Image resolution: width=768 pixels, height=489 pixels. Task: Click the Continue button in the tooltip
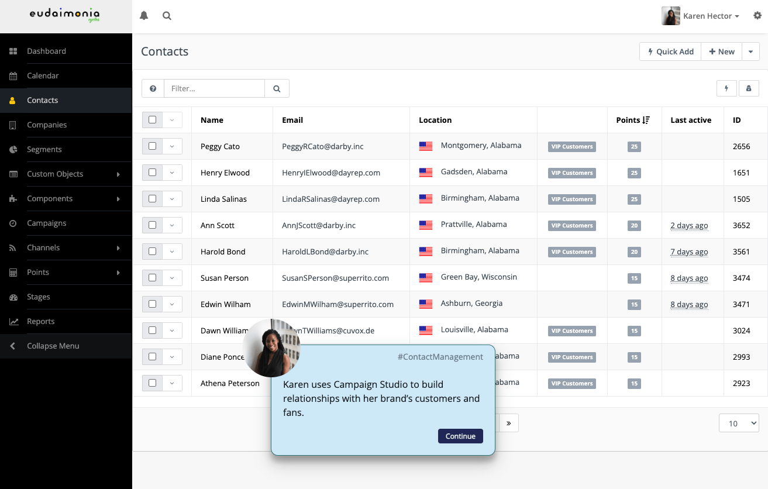[460, 436]
